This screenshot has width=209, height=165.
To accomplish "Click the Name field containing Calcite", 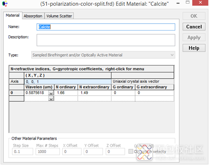I will [x=106, y=27].
